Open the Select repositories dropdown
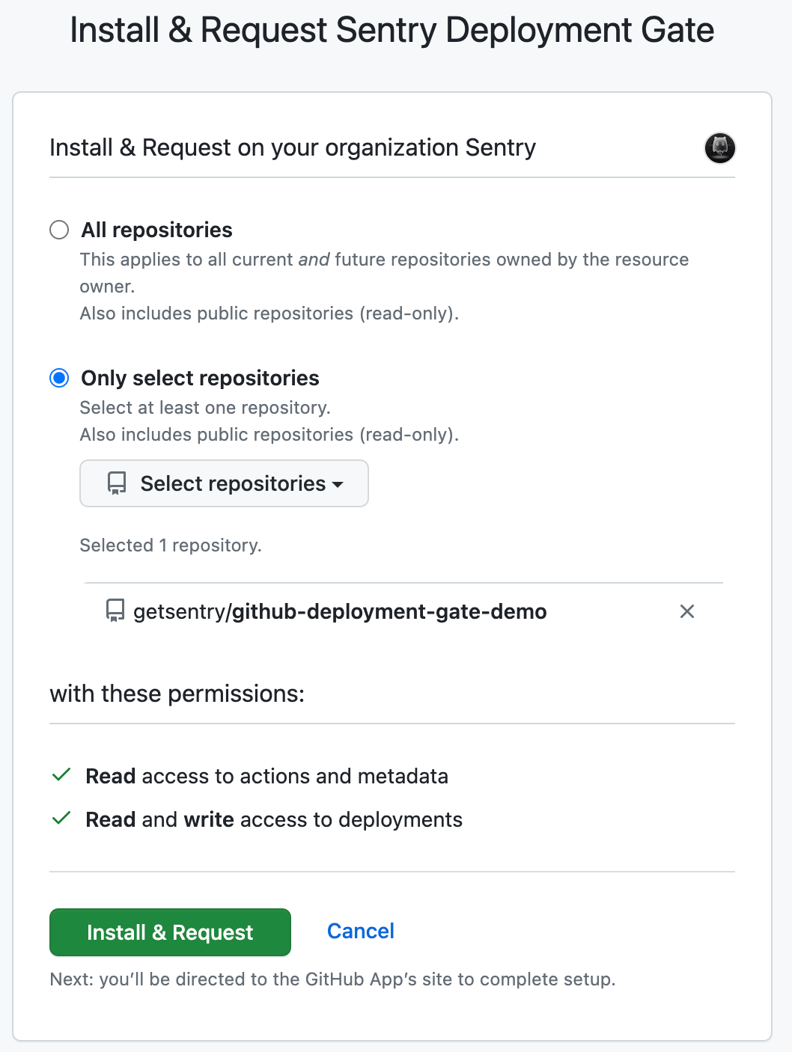The image size is (792, 1052). coord(223,483)
